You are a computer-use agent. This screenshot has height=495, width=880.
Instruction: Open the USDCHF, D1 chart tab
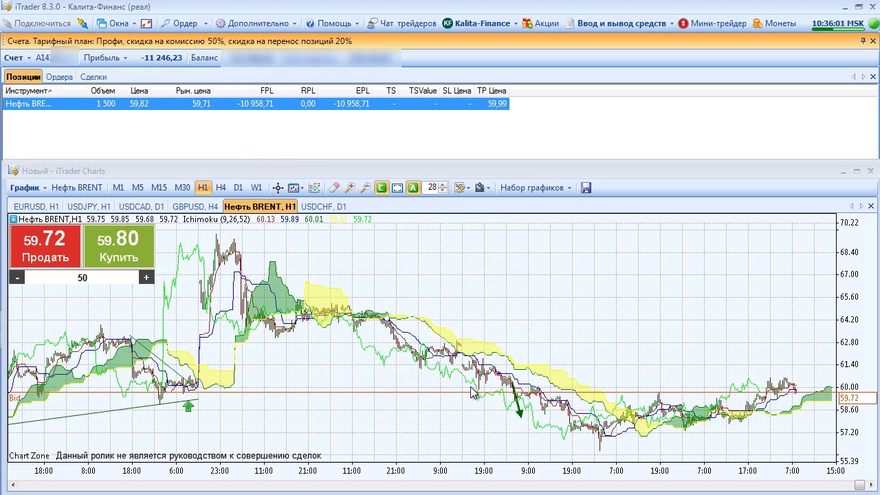(x=324, y=207)
